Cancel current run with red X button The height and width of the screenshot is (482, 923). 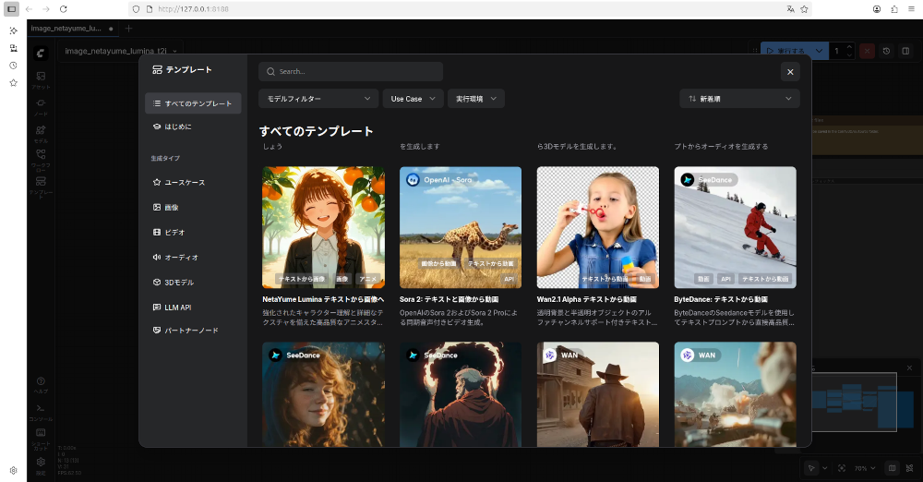point(867,51)
